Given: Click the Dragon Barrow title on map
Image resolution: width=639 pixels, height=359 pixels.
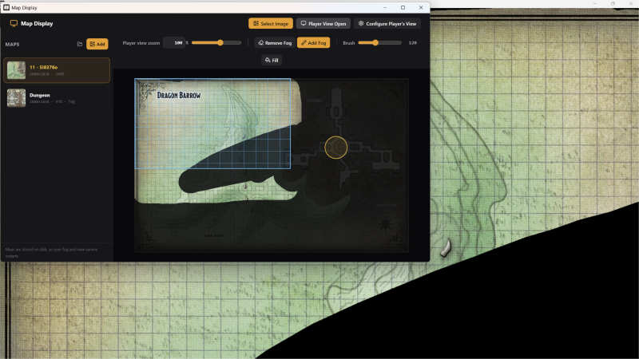Looking at the screenshot, I should click(179, 95).
